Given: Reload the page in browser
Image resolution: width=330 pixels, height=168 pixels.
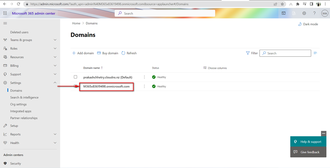Looking at the screenshot, I should 19,4.
